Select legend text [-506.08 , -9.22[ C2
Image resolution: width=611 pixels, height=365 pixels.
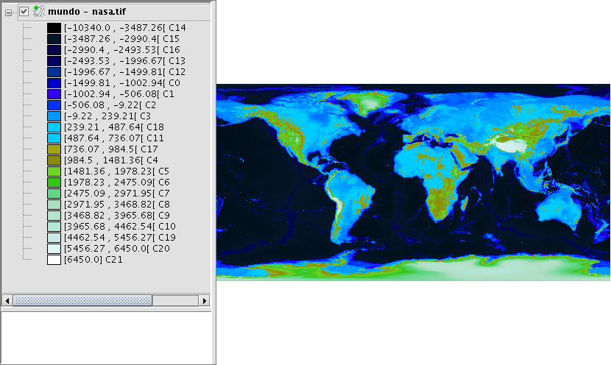pyautogui.click(x=110, y=105)
